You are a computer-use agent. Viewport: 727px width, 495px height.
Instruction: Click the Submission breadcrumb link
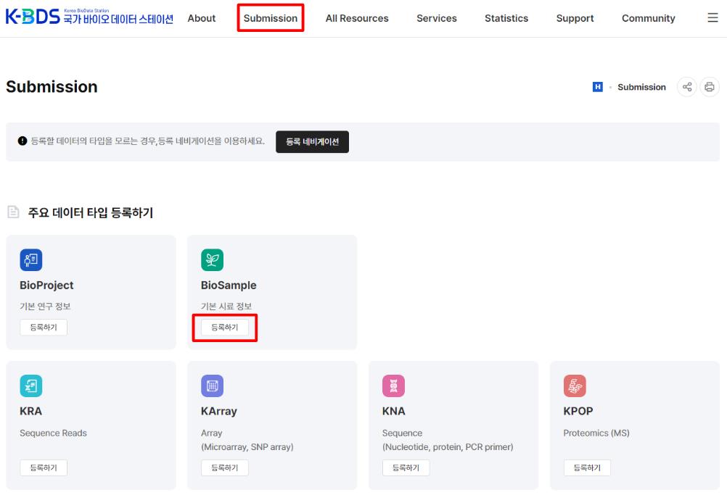pos(641,87)
